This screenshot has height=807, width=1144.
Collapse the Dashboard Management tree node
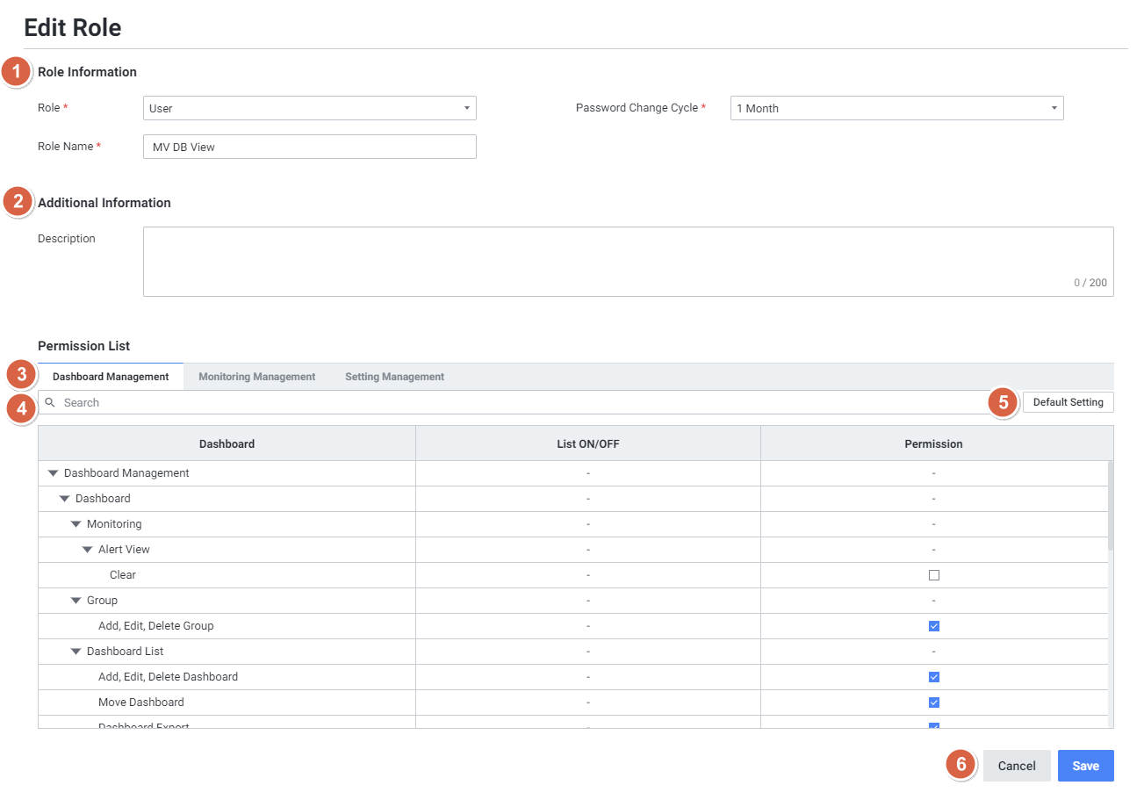point(53,473)
